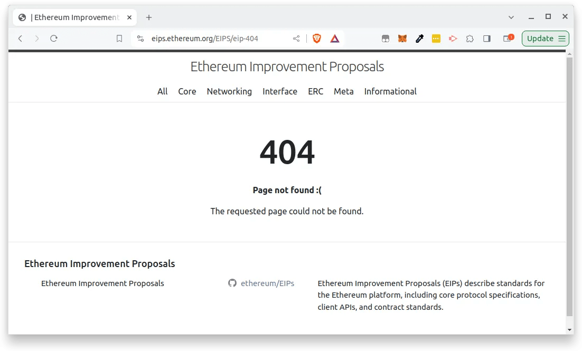
Task: Select the eyedropper color picker extension
Action: (419, 39)
